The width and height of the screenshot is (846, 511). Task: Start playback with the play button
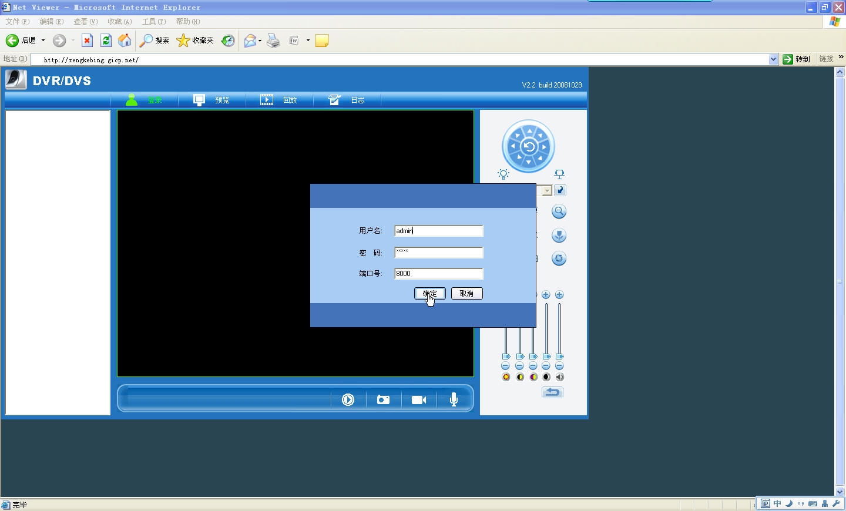tap(348, 400)
